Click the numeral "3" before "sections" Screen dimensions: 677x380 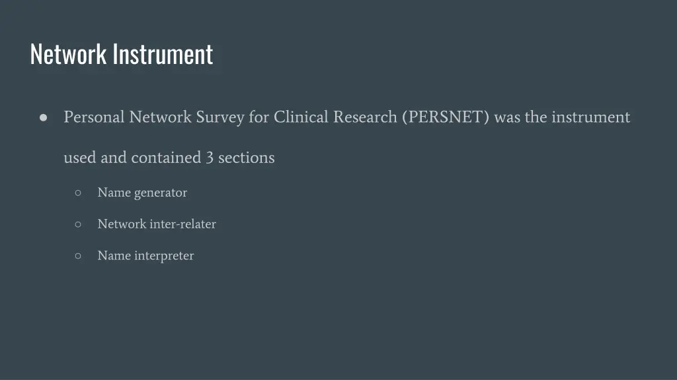pyautogui.click(x=210, y=158)
